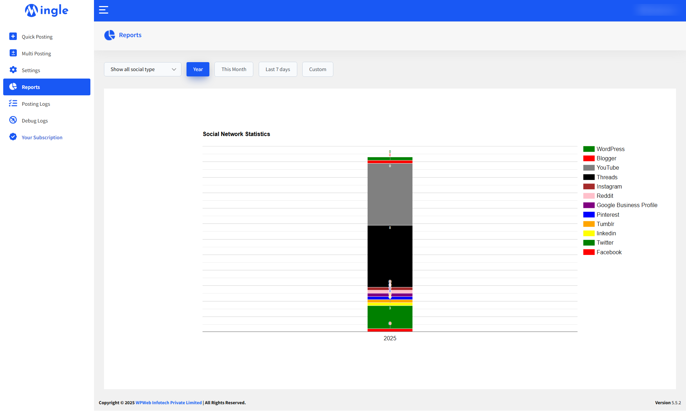Open Multi Posting page

(x=47, y=53)
